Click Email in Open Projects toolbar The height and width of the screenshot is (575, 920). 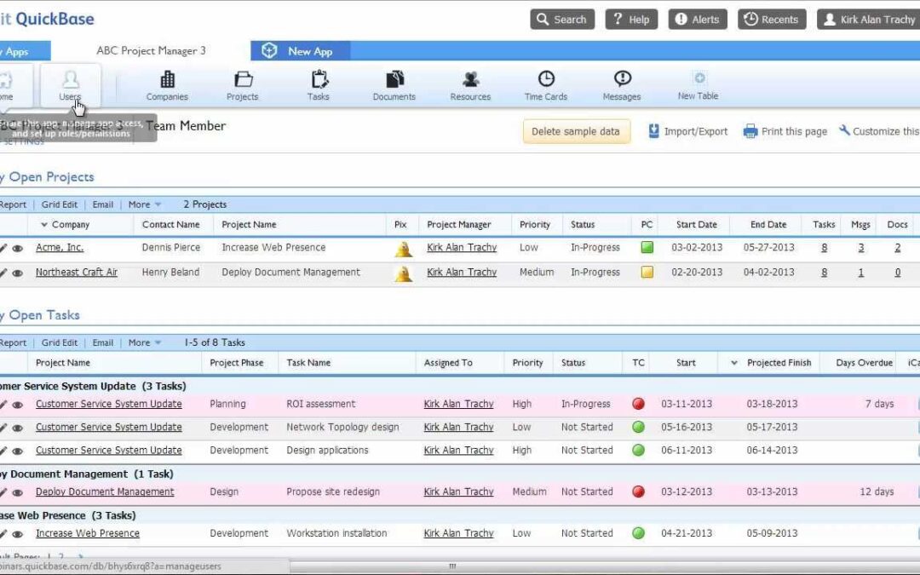(103, 204)
